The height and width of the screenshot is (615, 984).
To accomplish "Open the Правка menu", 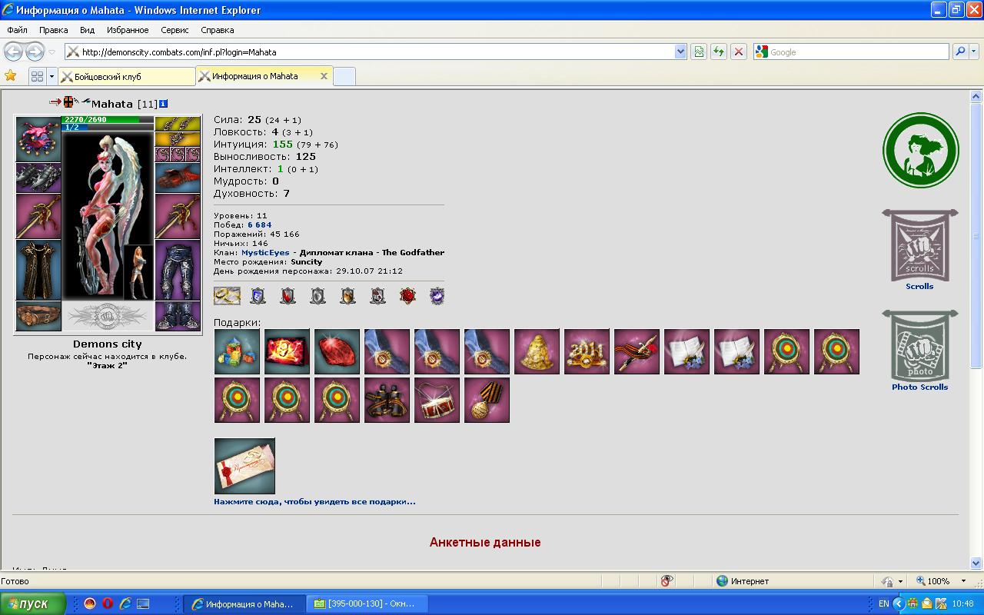I will click(54, 30).
